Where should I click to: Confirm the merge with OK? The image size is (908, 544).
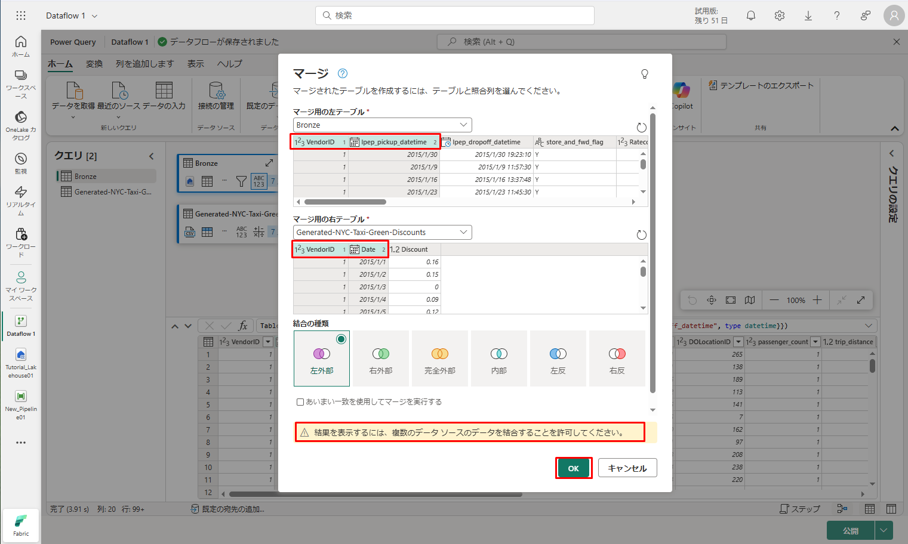point(574,468)
